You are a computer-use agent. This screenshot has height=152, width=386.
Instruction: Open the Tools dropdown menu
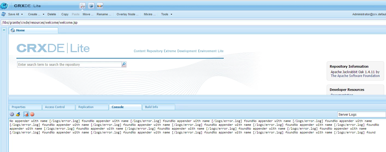pos(167,14)
